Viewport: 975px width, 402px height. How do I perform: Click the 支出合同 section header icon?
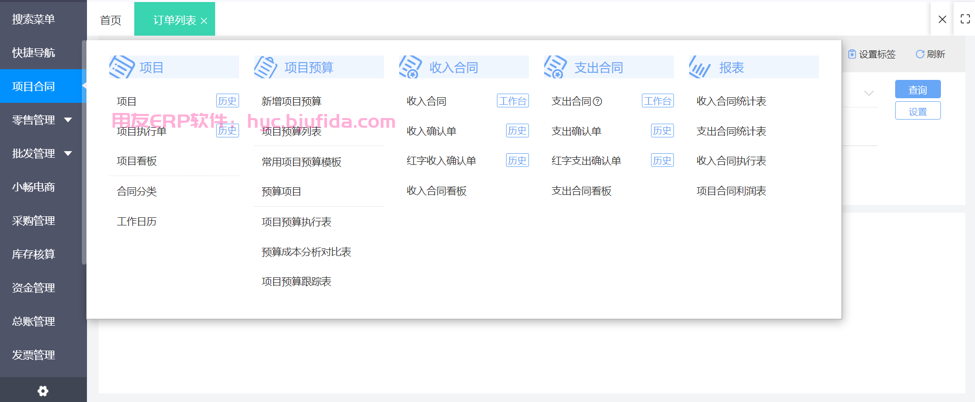[x=556, y=67]
